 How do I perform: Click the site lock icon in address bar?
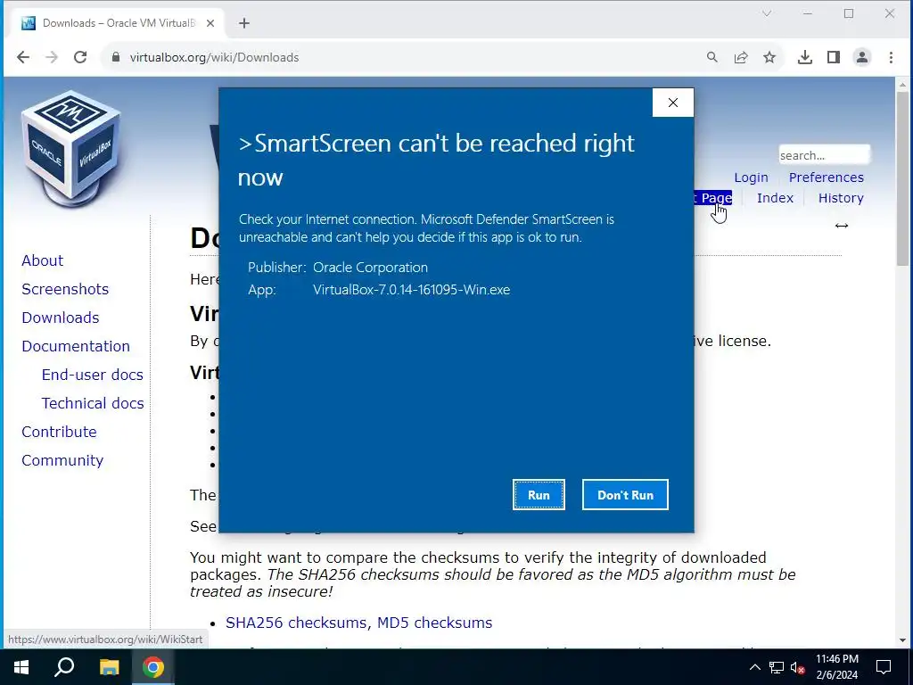tap(116, 57)
